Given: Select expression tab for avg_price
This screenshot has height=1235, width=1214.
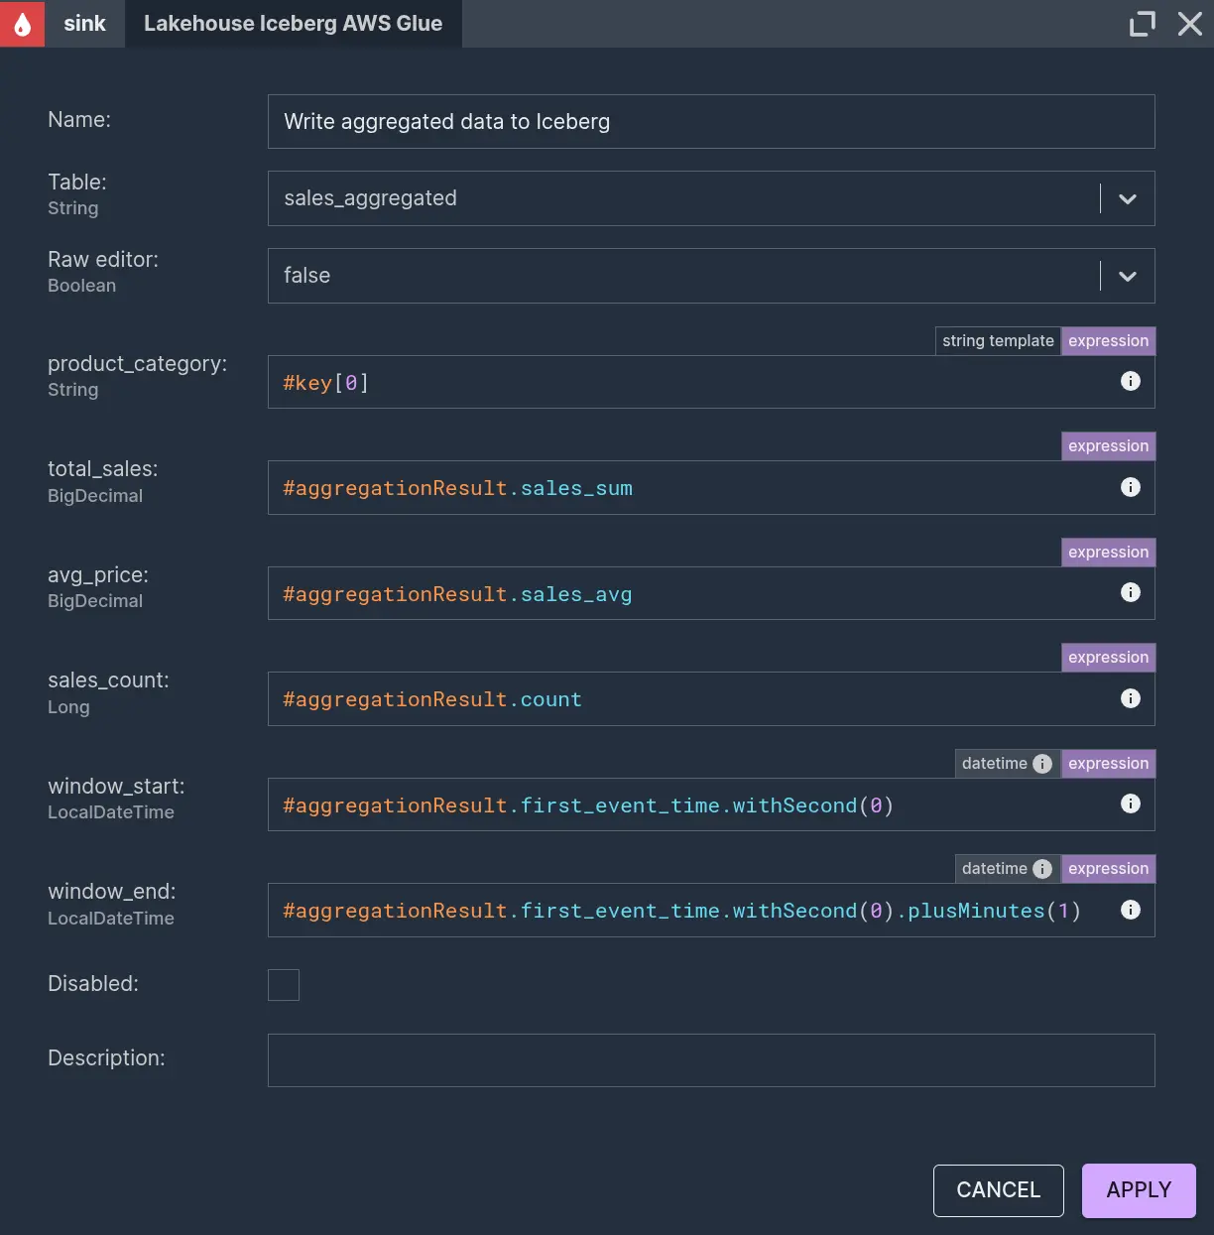Looking at the screenshot, I should click(1109, 553).
